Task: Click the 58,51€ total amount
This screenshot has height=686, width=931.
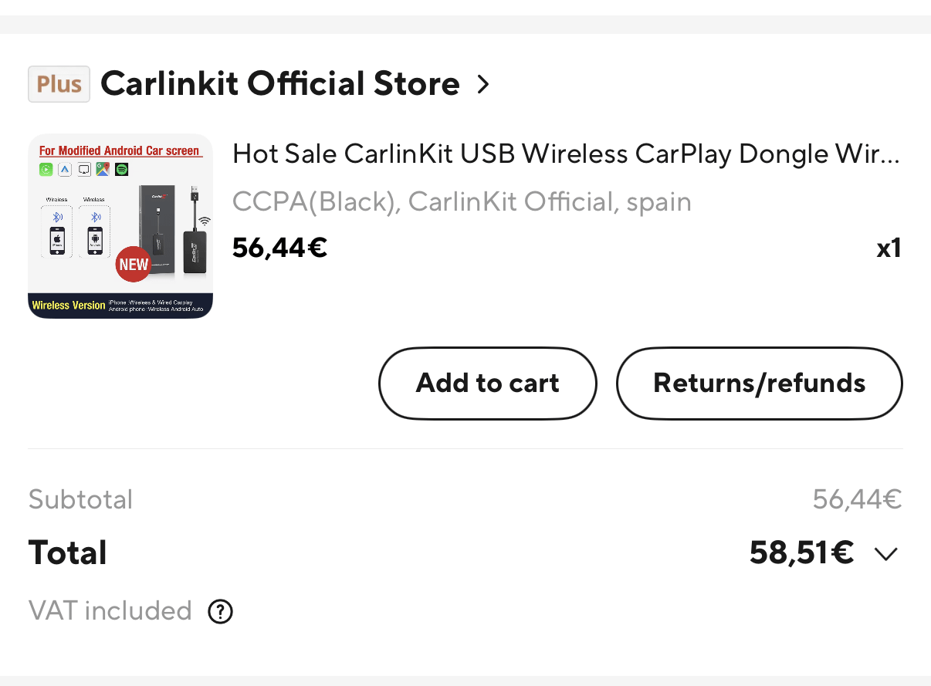Action: [x=801, y=553]
